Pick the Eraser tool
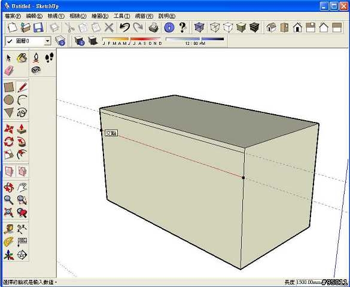The height and width of the screenshot is (287, 350). 9,71
